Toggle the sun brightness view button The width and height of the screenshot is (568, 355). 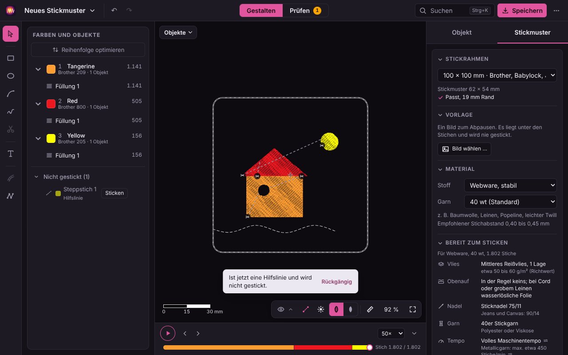pos(321,309)
